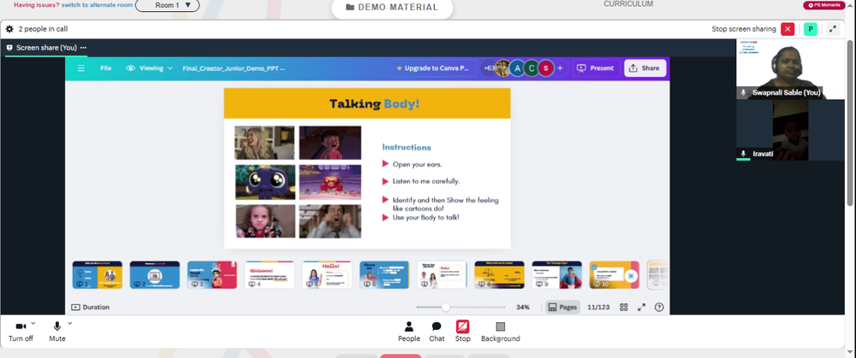Open the Chat panel
856x358 pixels.
click(x=437, y=332)
